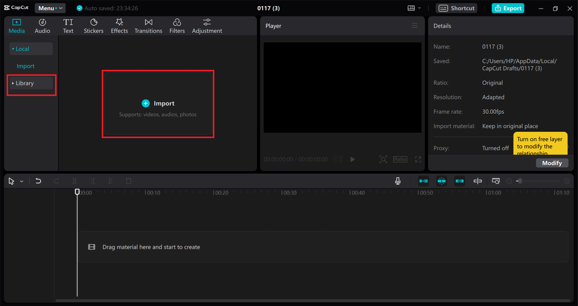Viewport: 578px width, 306px height.
Task: Open the Transitions tab
Action: pos(148,26)
